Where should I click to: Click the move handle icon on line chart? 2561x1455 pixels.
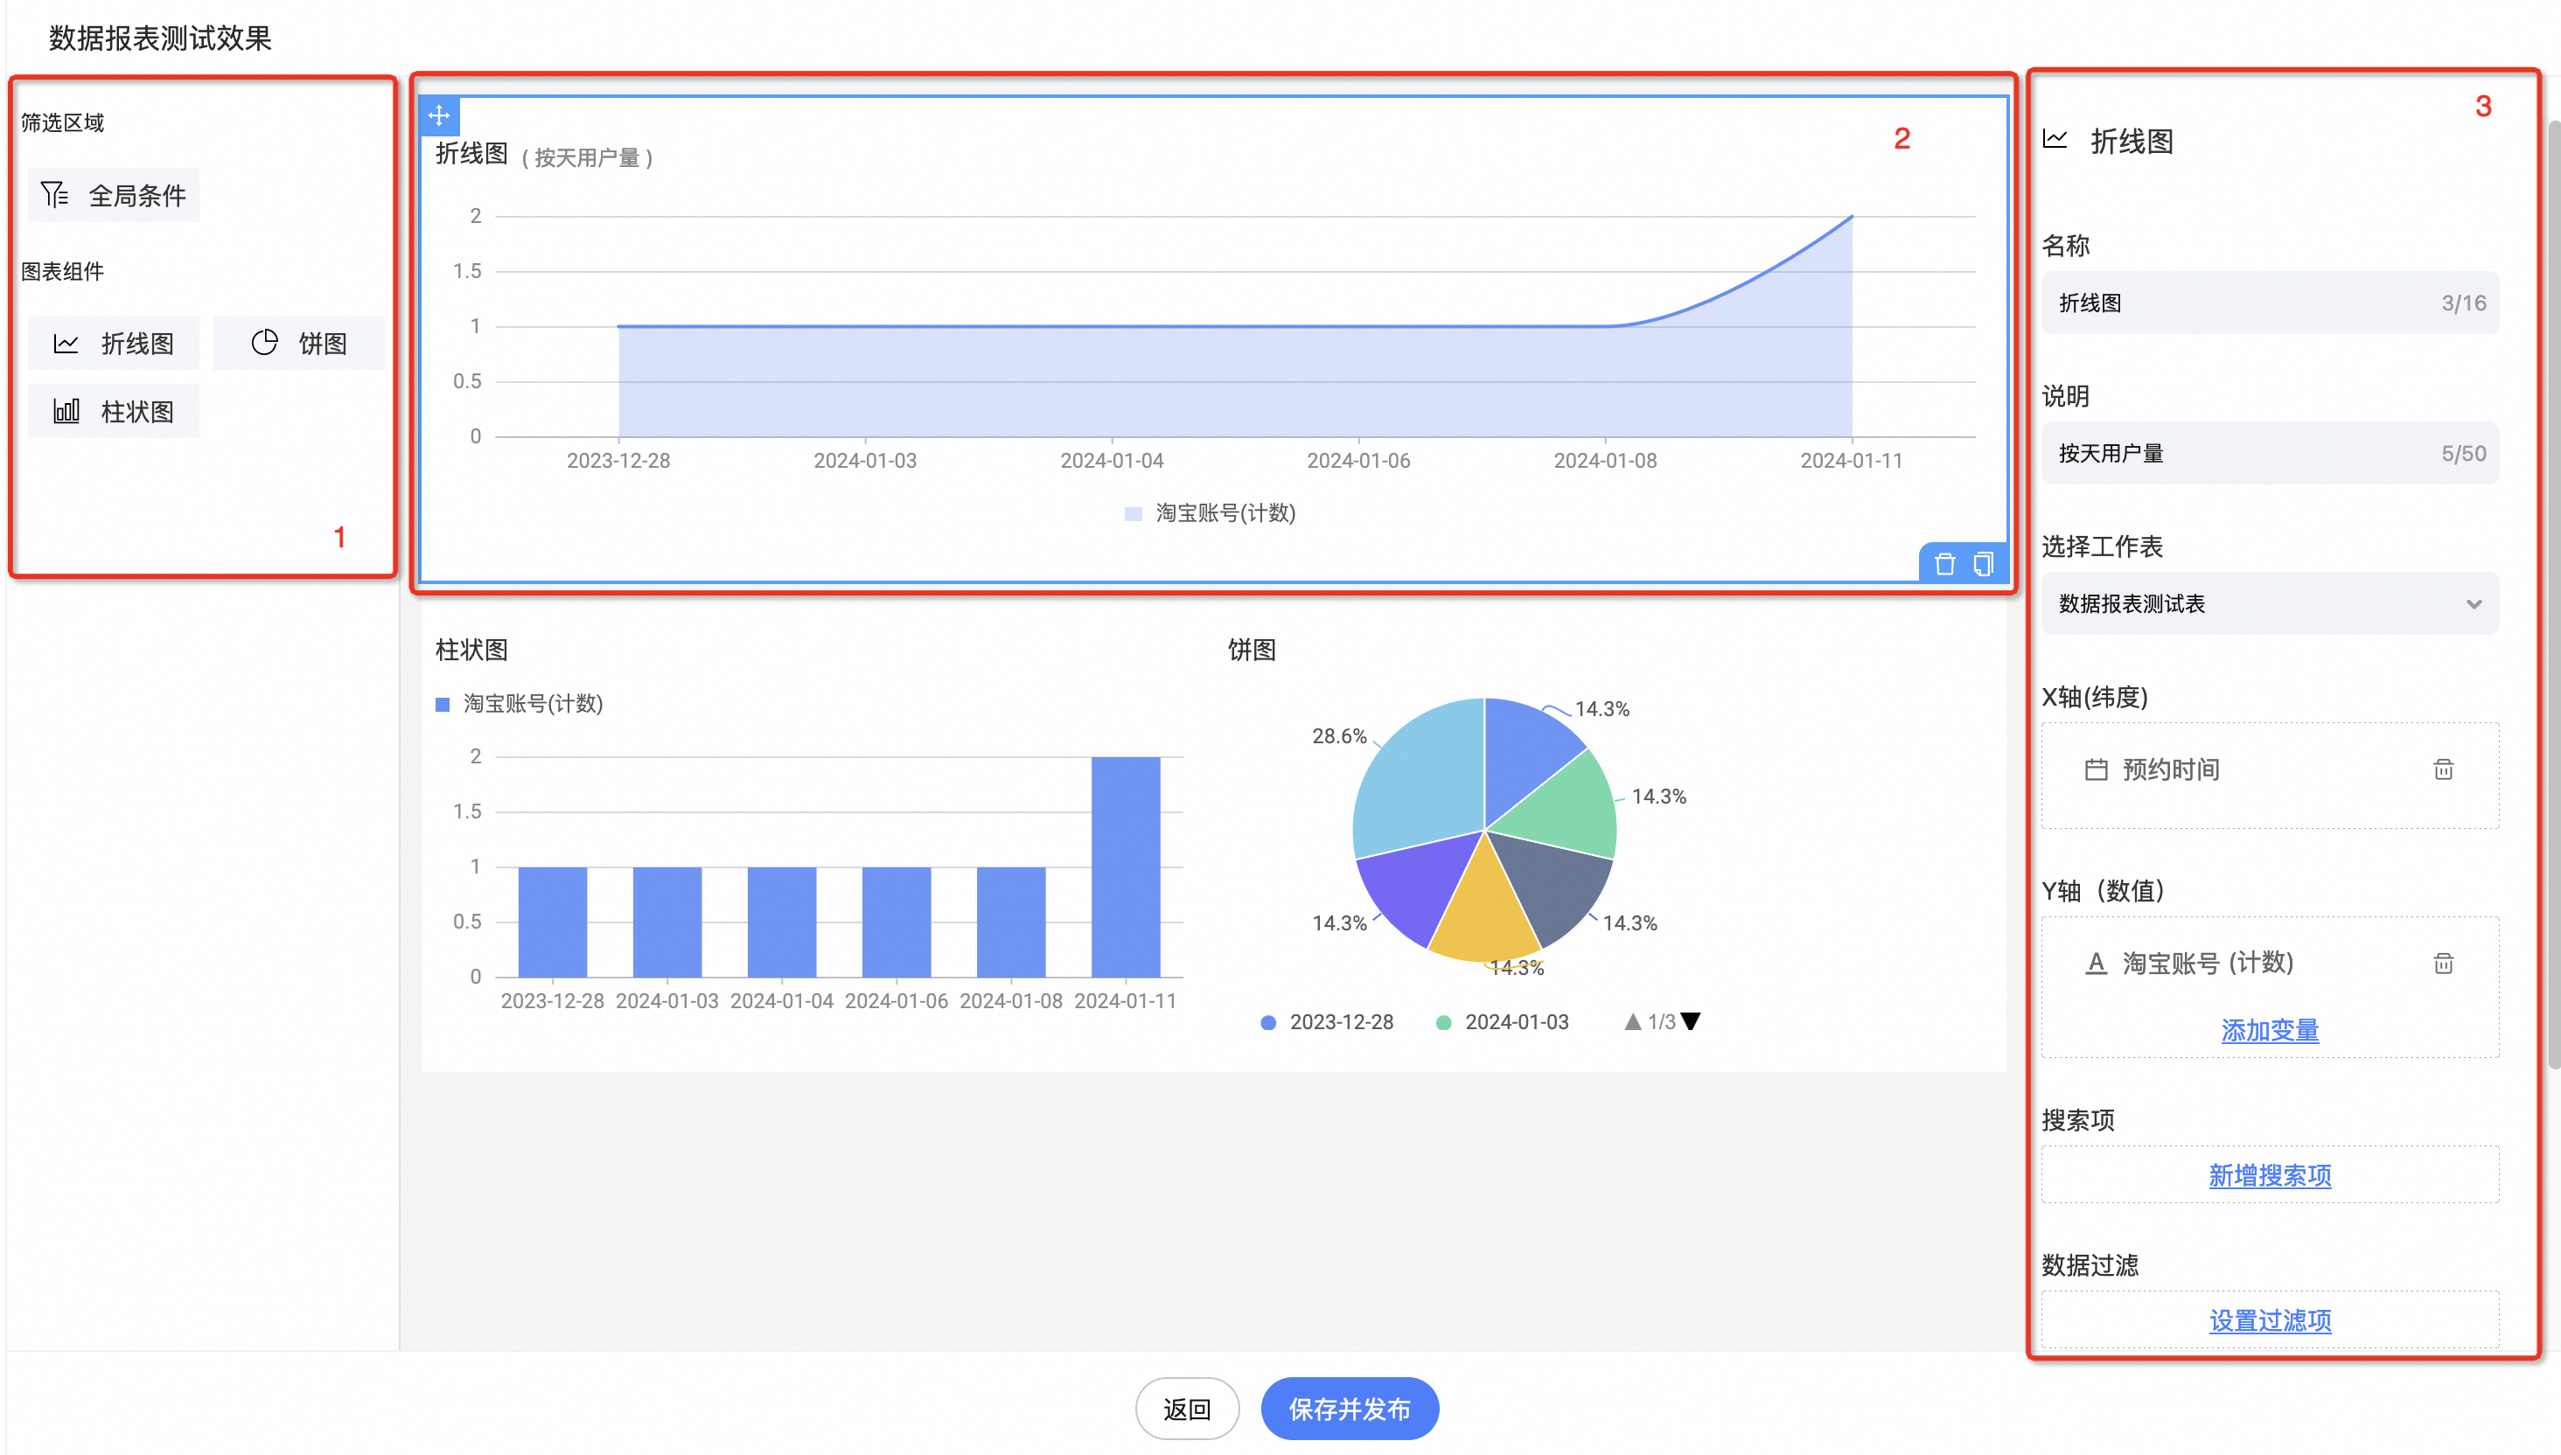tap(439, 116)
